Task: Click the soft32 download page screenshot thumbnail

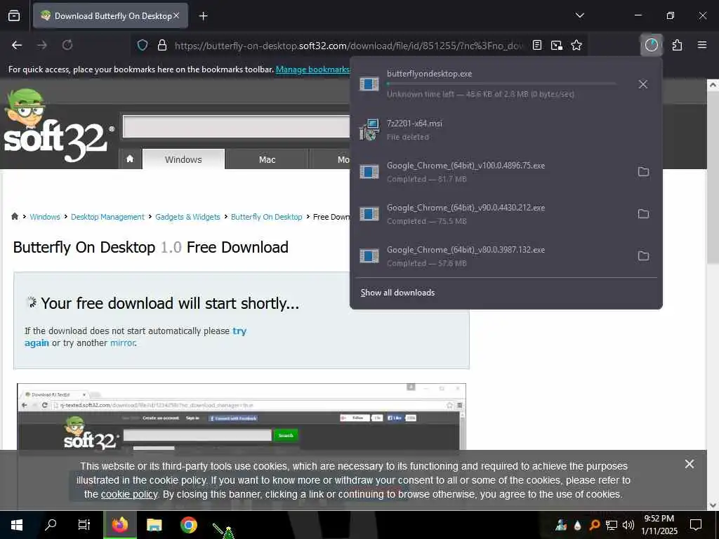Action: point(242,416)
